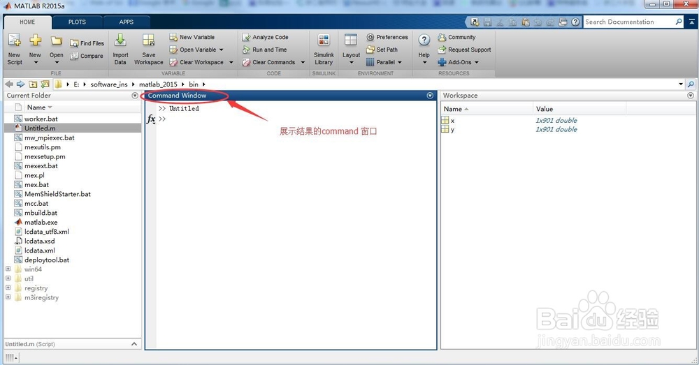Open the address bar dropdown arrow
The height and width of the screenshot is (365, 699).
[x=681, y=84]
